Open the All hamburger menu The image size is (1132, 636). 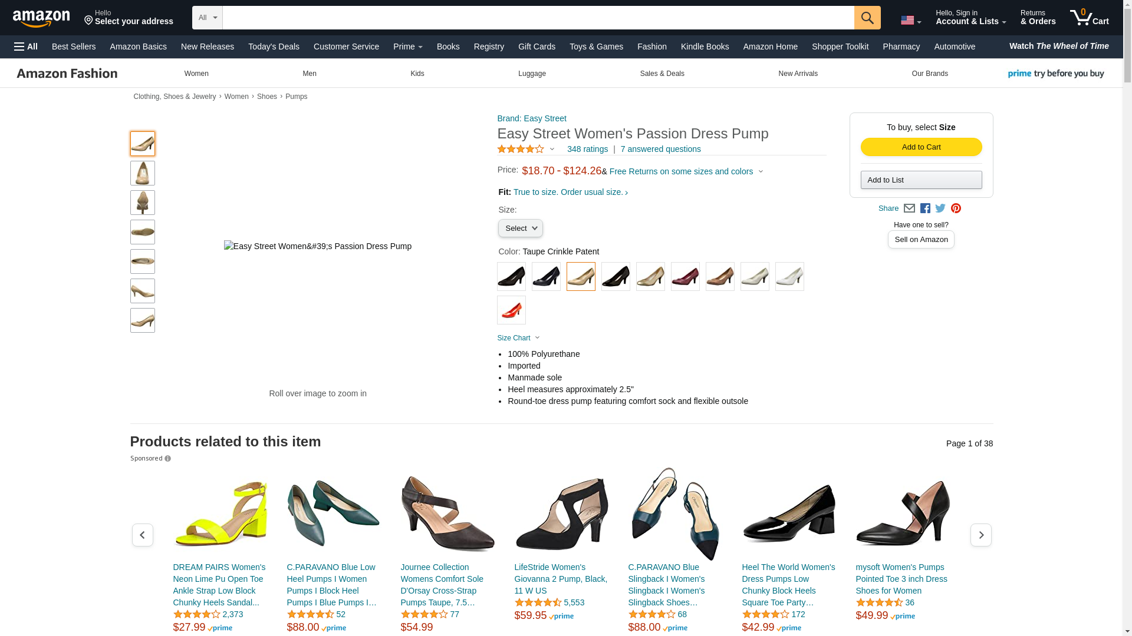click(26, 47)
